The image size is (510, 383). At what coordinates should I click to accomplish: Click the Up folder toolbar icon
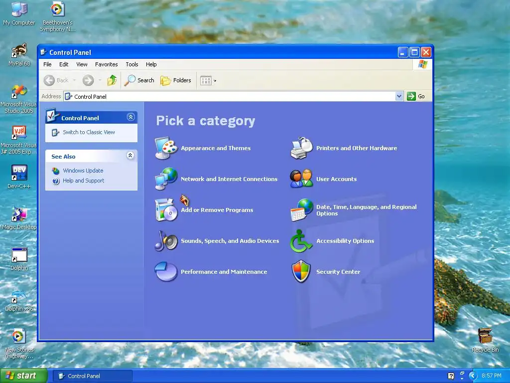(x=112, y=80)
